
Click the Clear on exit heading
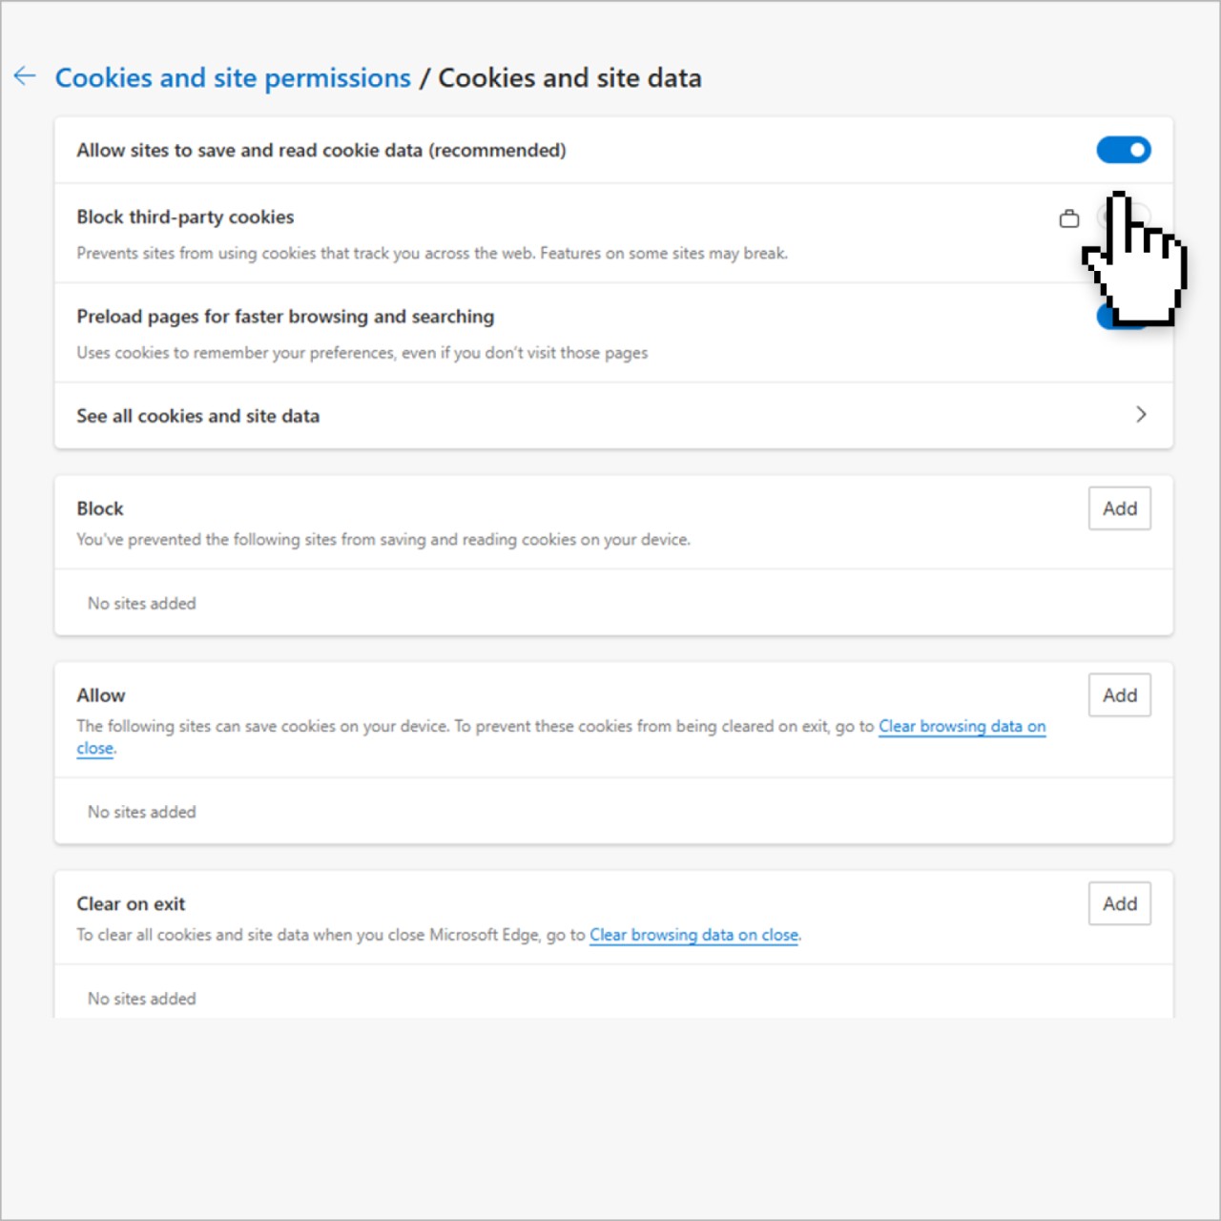pos(131,903)
